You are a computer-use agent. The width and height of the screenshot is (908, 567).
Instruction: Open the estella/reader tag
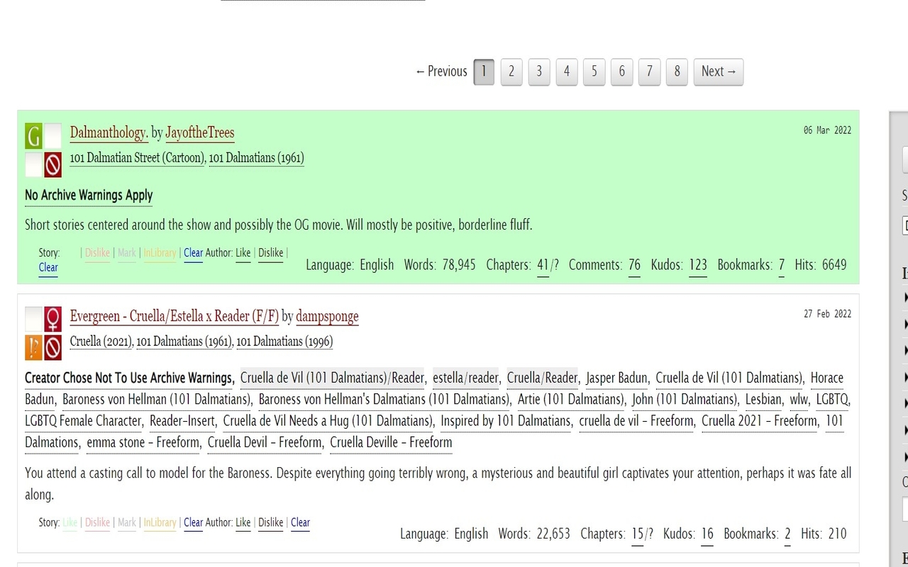click(465, 378)
